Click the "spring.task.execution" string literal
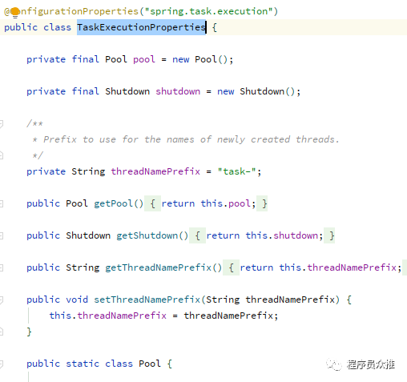The height and width of the screenshot is (382, 407). point(208,11)
